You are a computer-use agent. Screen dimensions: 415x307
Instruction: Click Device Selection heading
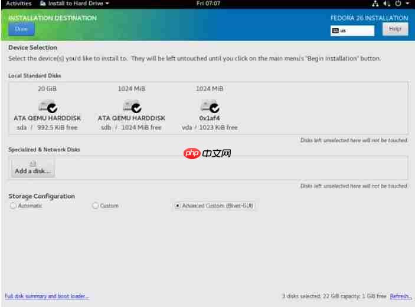pyautogui.click(x=32, y=48)
